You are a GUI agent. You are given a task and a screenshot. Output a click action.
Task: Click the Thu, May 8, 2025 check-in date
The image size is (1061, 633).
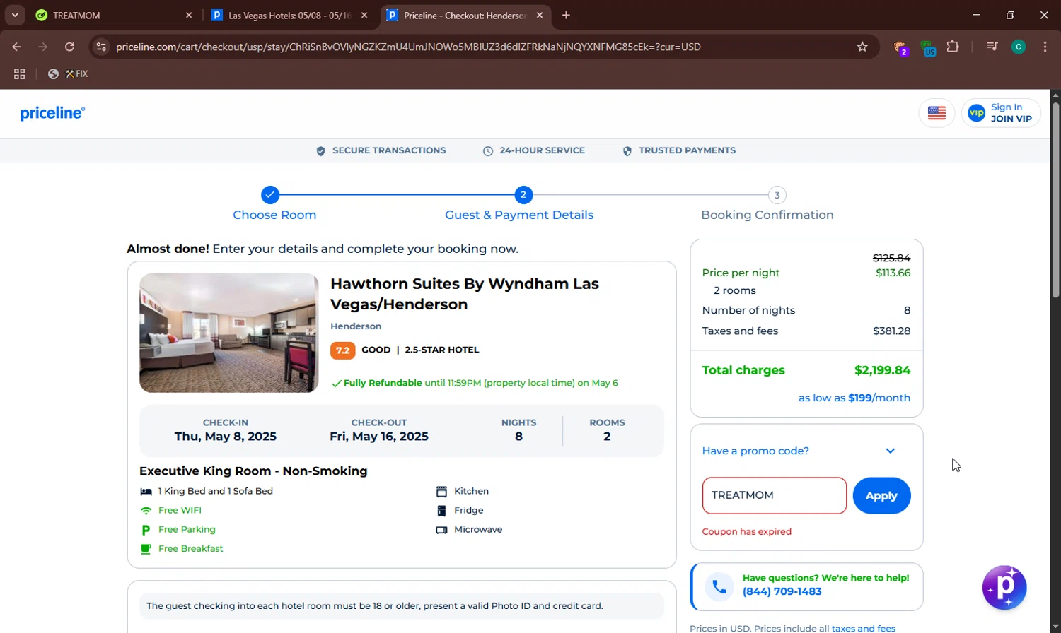226,437
